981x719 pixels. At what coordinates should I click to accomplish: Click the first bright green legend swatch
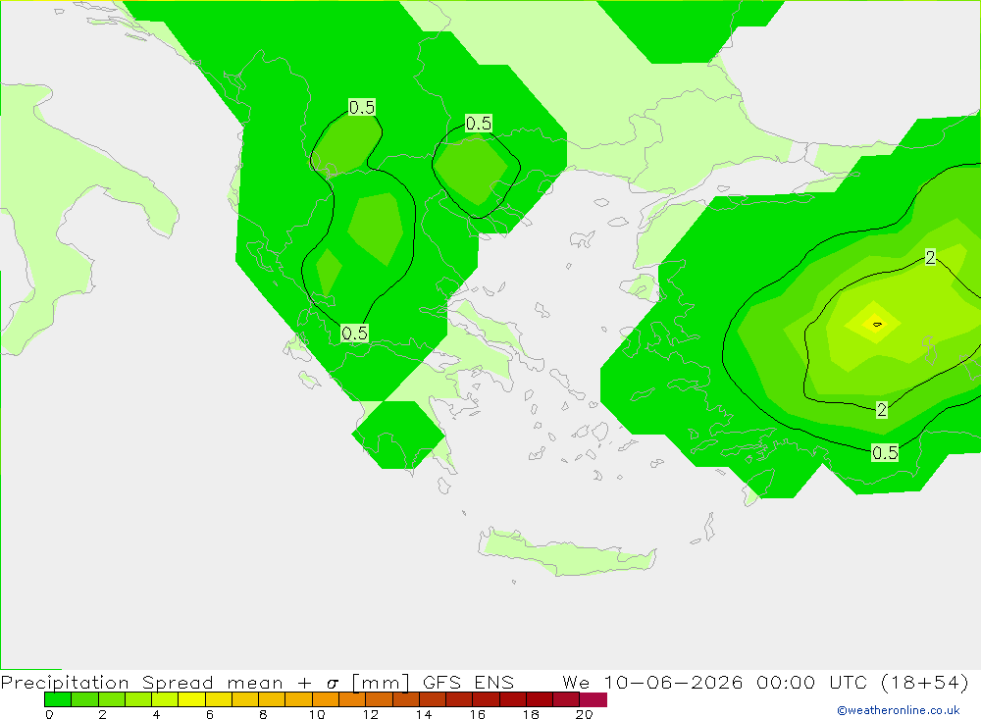[58, 699]
